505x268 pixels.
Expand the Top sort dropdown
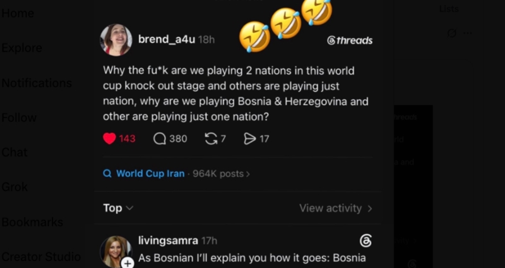[118, 208]
